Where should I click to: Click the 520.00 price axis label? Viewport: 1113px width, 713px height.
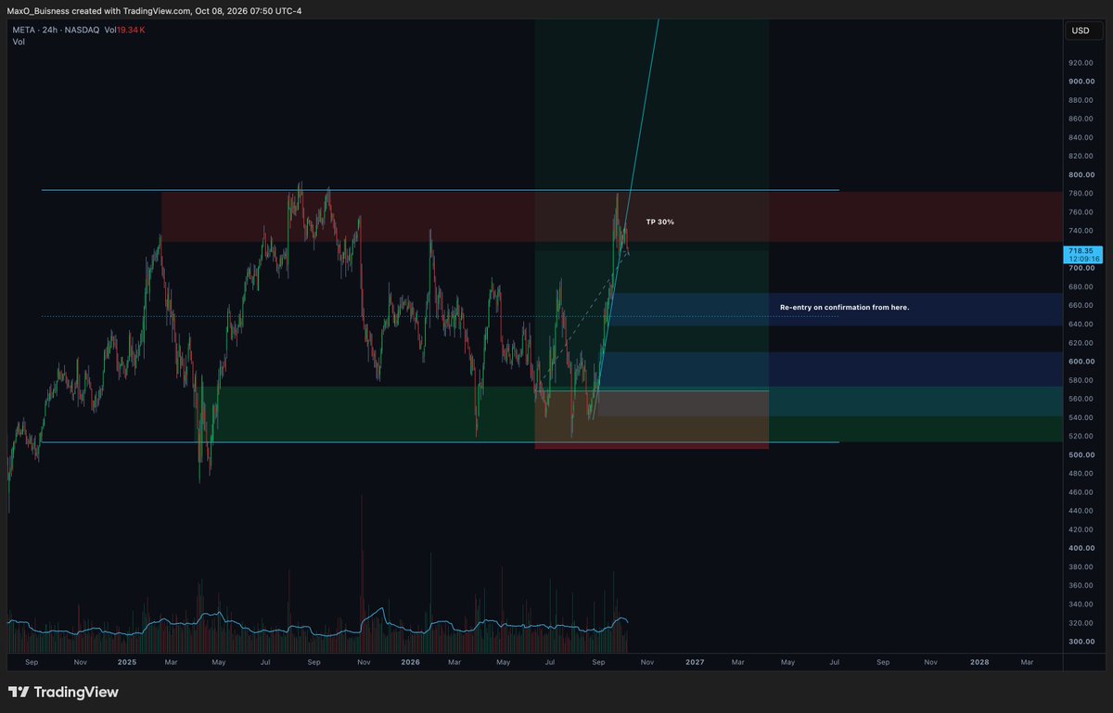(x=1081, y=436)
